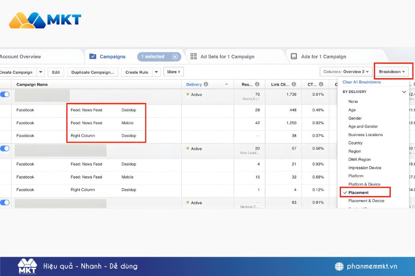Click the Delivery column info icon
415x276 pixels.
(206, 85)
